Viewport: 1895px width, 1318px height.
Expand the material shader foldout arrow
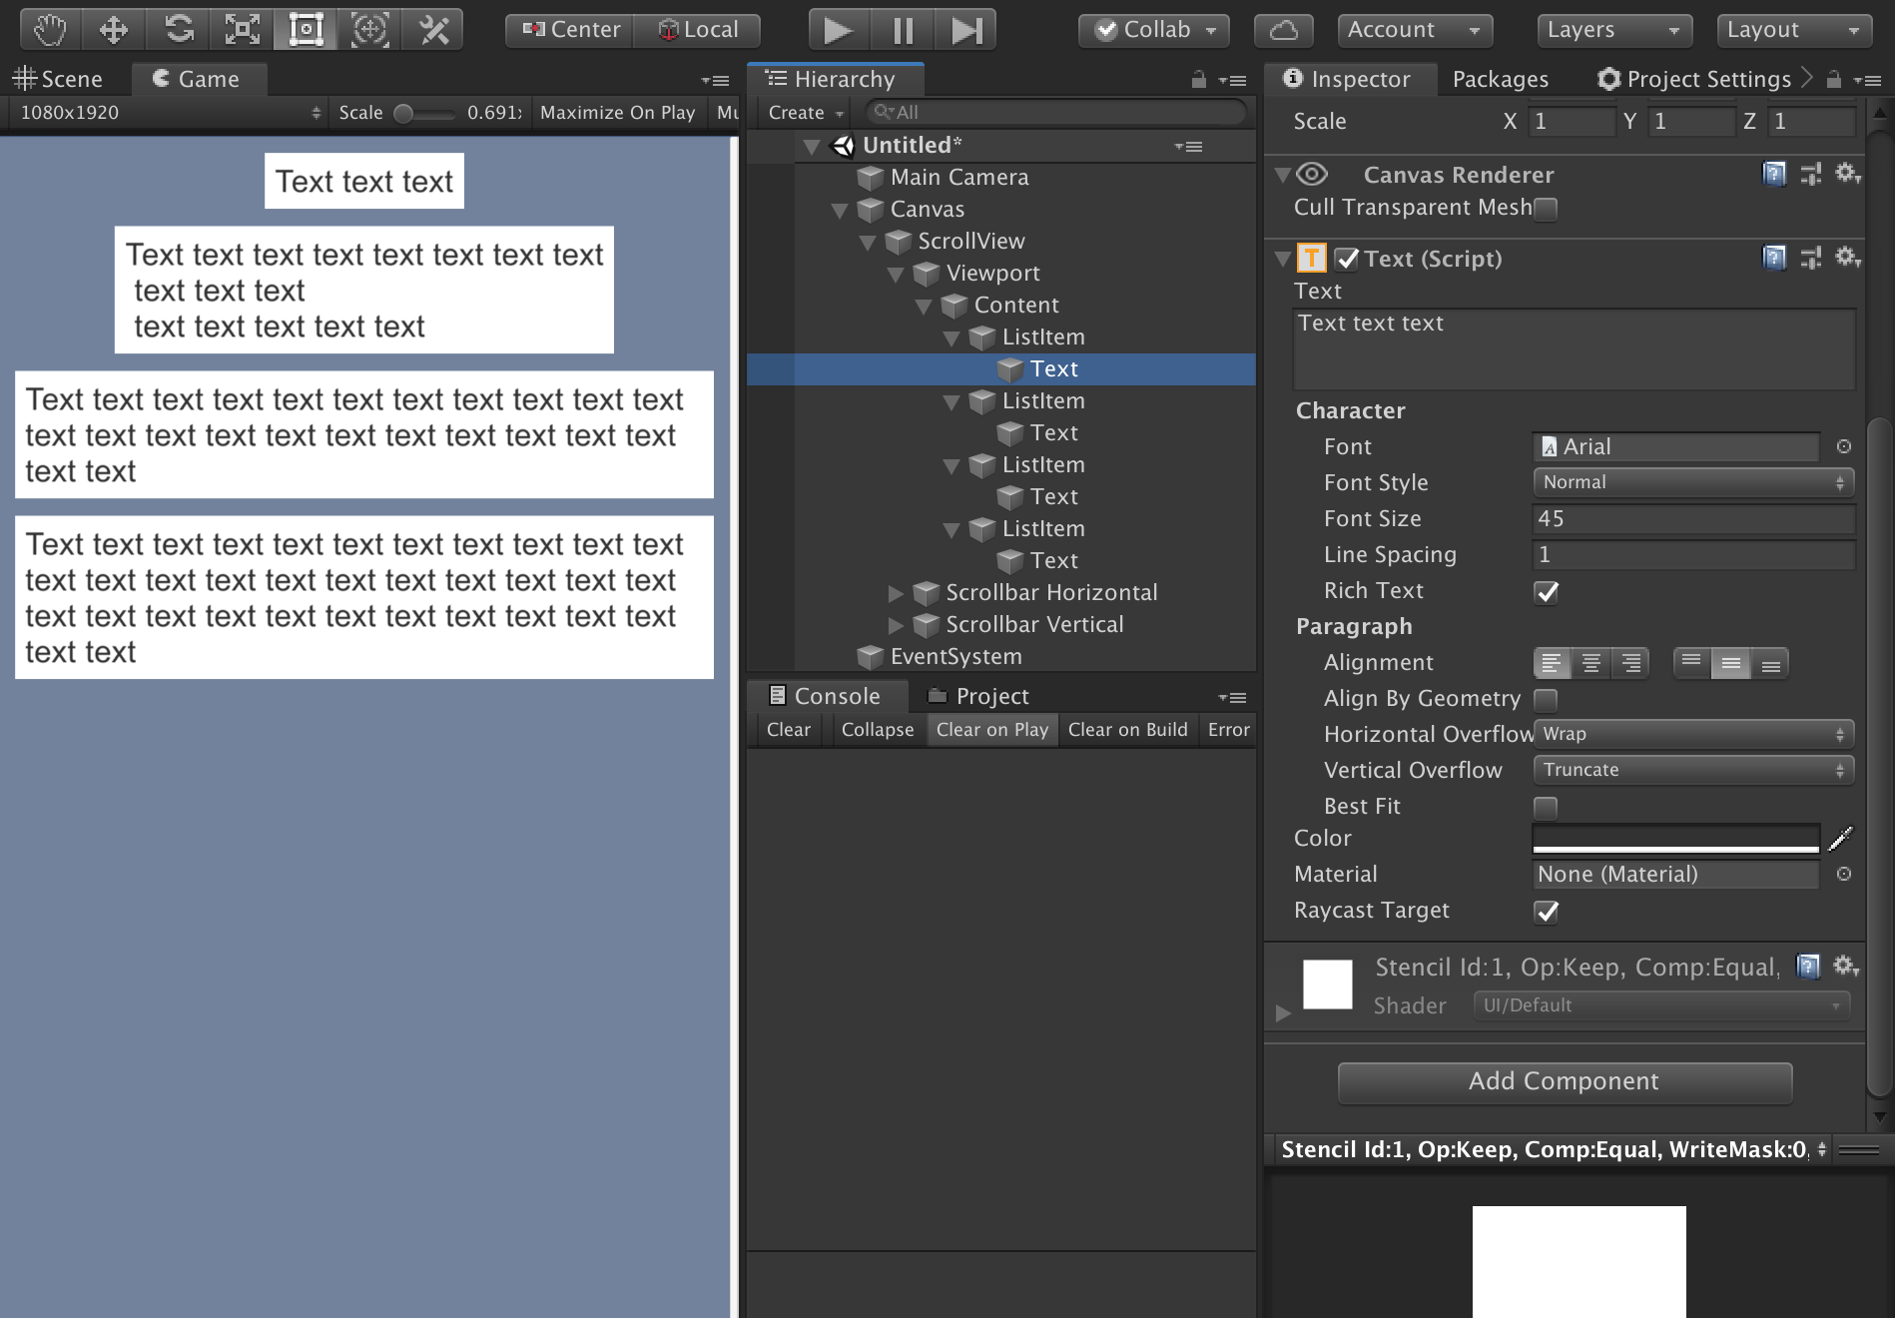[x=1283, y=1013]
